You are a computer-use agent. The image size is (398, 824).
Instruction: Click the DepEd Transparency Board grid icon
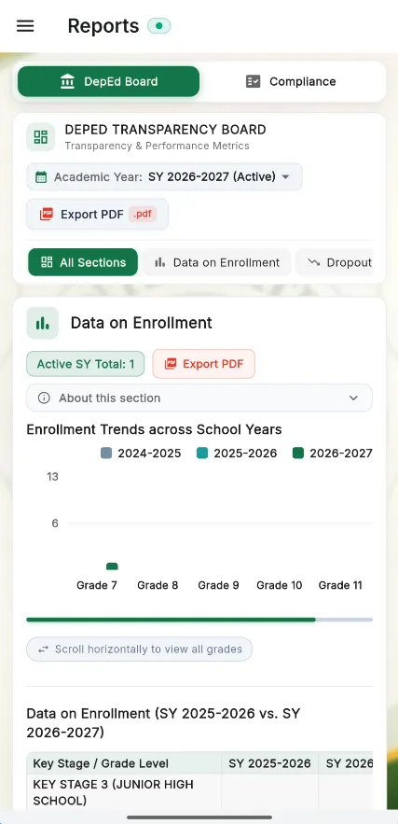point(40,136)
